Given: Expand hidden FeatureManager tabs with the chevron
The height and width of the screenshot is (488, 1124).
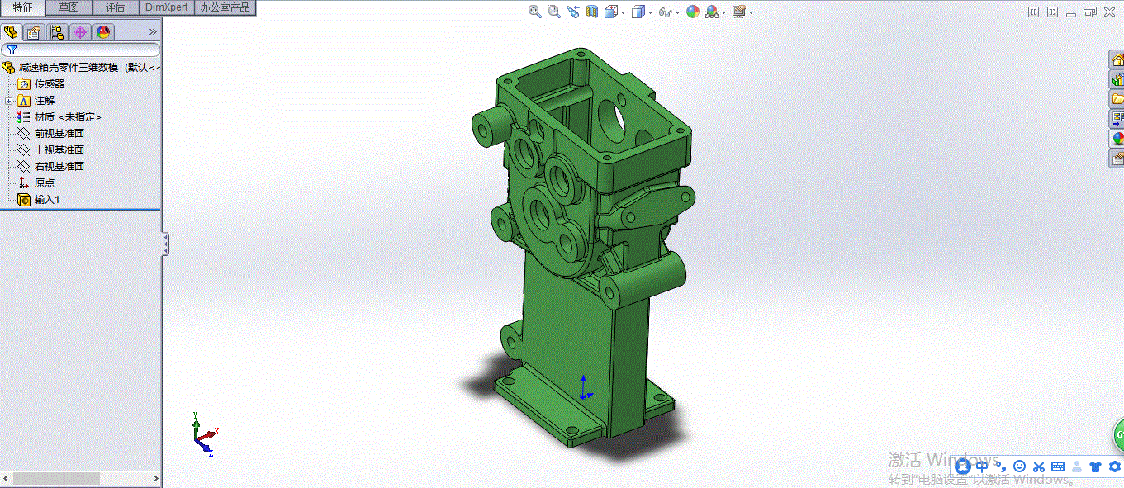Looking at the screenshot, I should [x=152, y=32].
